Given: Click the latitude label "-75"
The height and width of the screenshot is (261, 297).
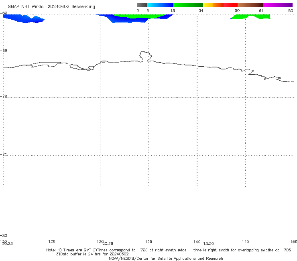Looking at the screenshot, I should [4, 154].
